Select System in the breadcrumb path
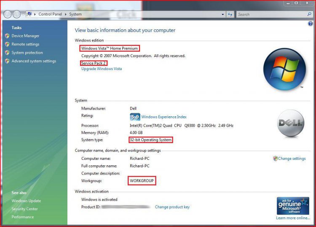The height and width of the screenshot is (227, 316). point(75,14)
